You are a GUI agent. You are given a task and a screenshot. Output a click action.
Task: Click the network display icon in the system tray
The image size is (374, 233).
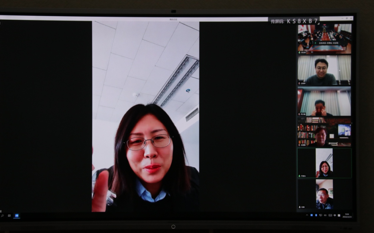321,215
